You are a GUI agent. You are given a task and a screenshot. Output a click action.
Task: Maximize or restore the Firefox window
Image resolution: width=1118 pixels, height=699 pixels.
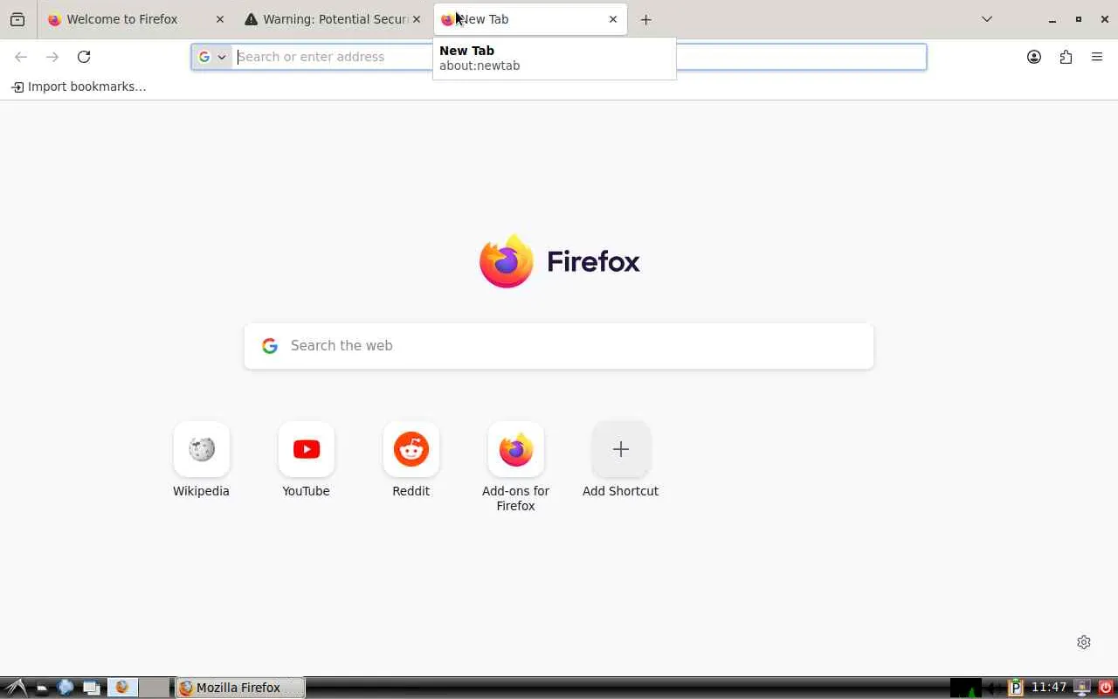1079,19
